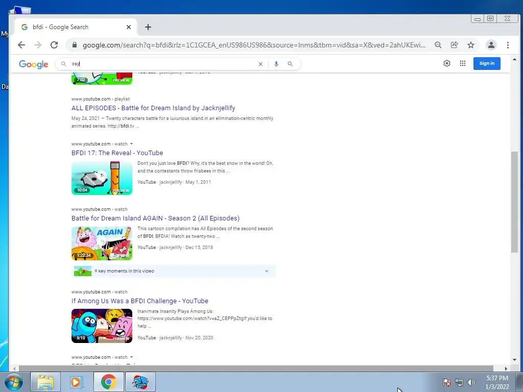This screenshot has height=392, width=523.
Task: Click the Google logo
Action: coord(33,64)
